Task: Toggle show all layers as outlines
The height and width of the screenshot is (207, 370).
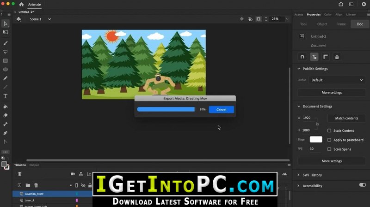Action: coord(76,185)
